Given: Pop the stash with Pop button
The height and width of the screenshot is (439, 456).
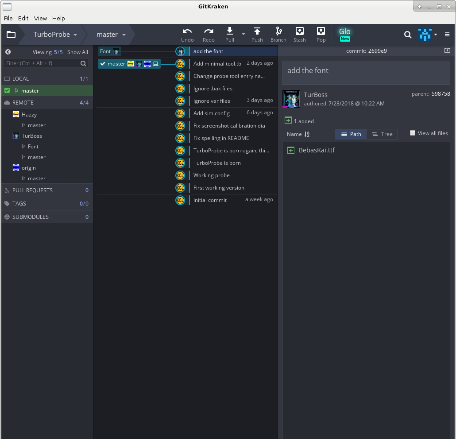Looking at the screenshot, I should pos(321,35).
